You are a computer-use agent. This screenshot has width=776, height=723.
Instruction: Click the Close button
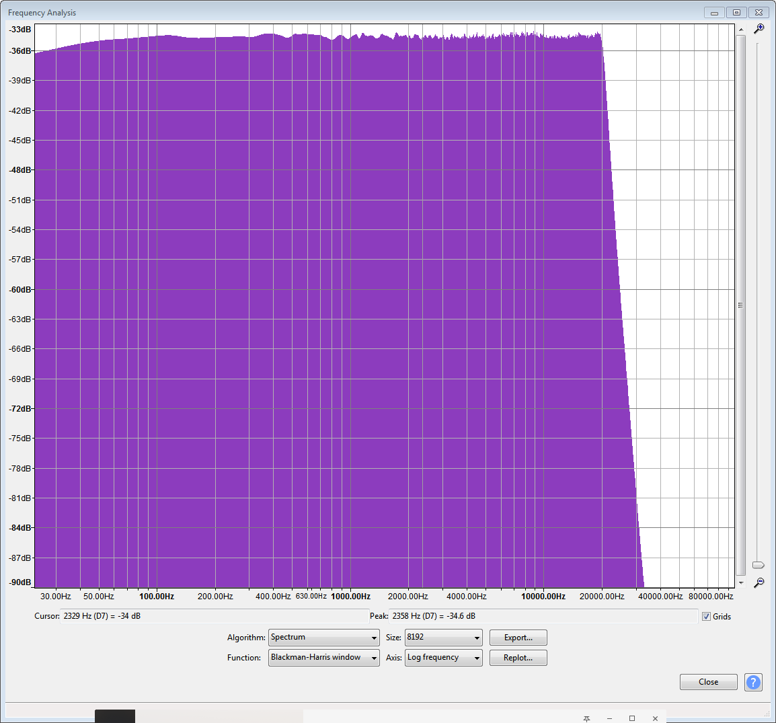pos(708,682)
